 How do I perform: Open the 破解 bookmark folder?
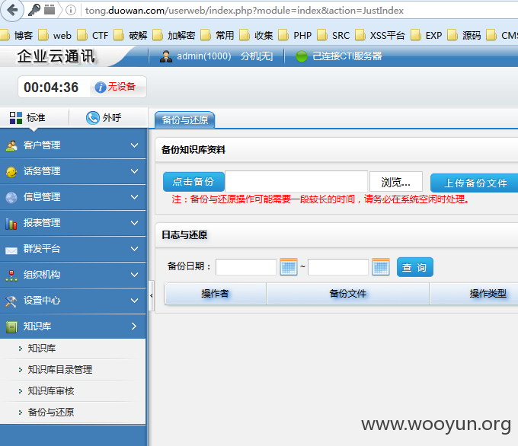pos(131,35)
